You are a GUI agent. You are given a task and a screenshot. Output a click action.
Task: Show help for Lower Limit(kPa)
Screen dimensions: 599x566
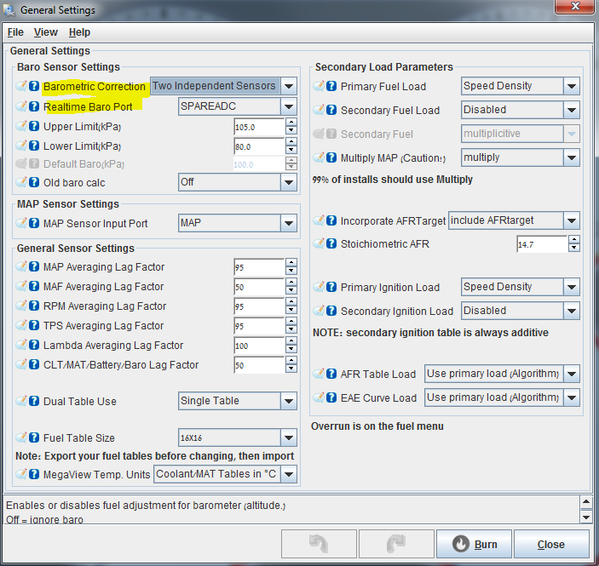coord(34,146)
